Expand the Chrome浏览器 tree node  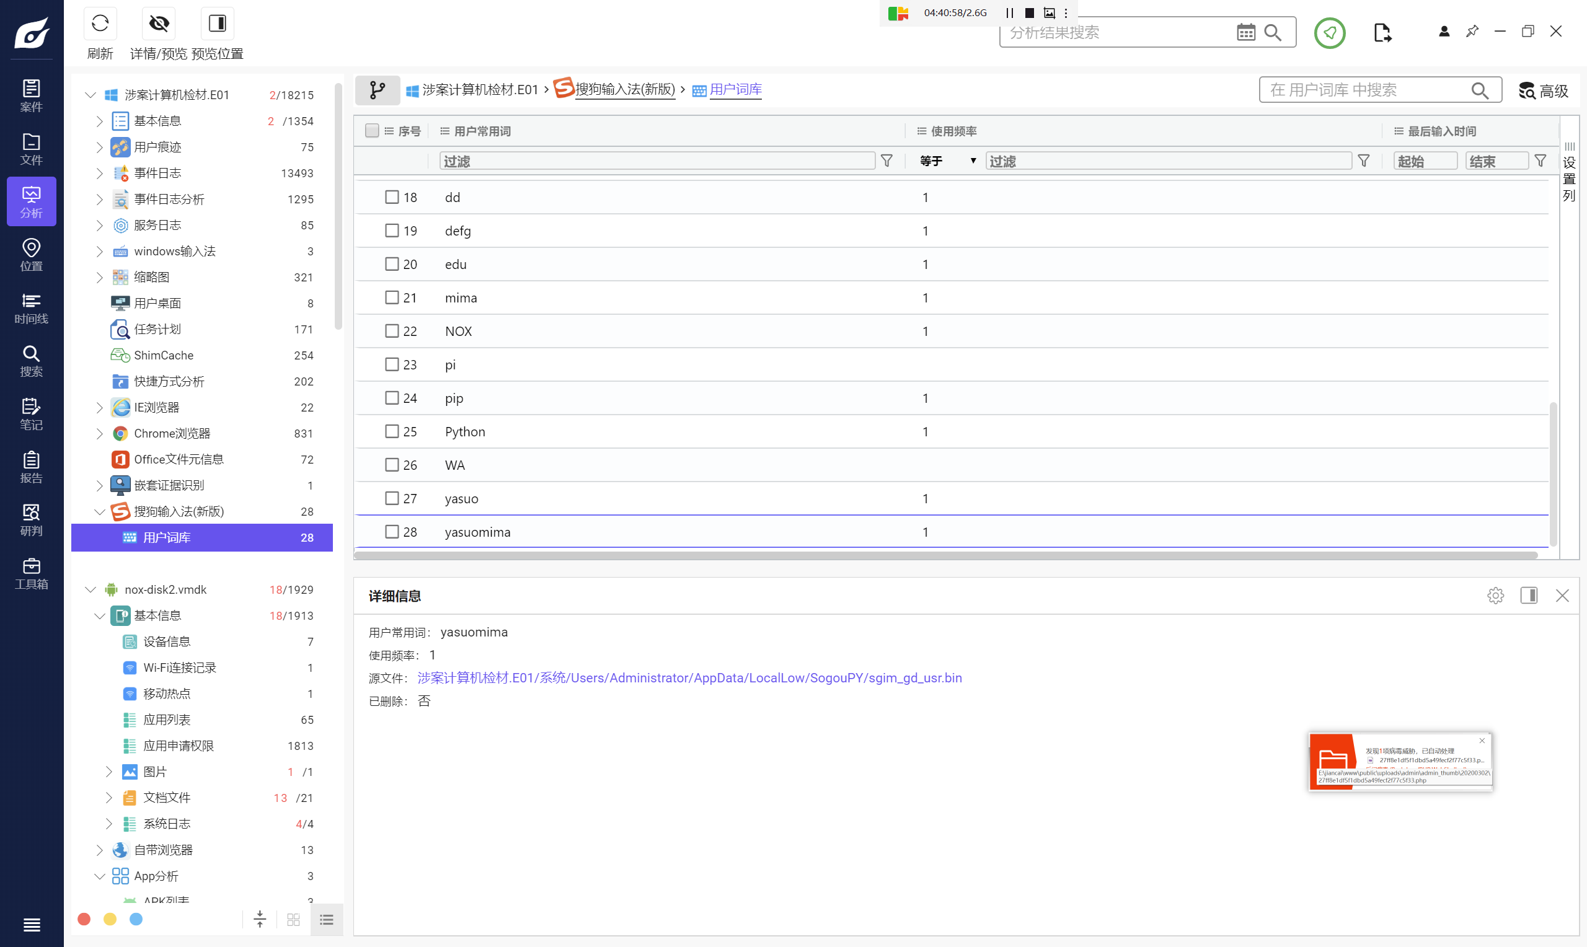(100, 433)
